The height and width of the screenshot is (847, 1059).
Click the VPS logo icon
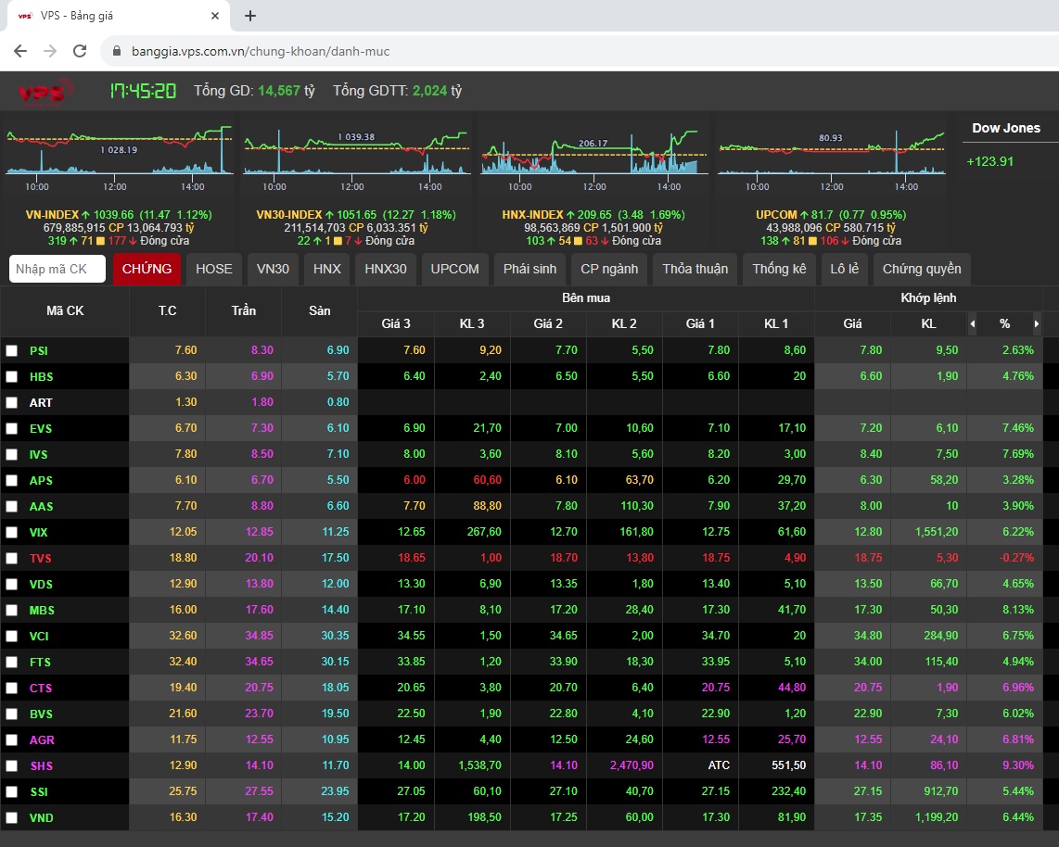(x=45, y=91)
